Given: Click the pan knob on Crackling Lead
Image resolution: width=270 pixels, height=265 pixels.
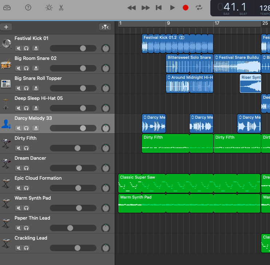Looking at the screenshot, I should click(106, 248).
